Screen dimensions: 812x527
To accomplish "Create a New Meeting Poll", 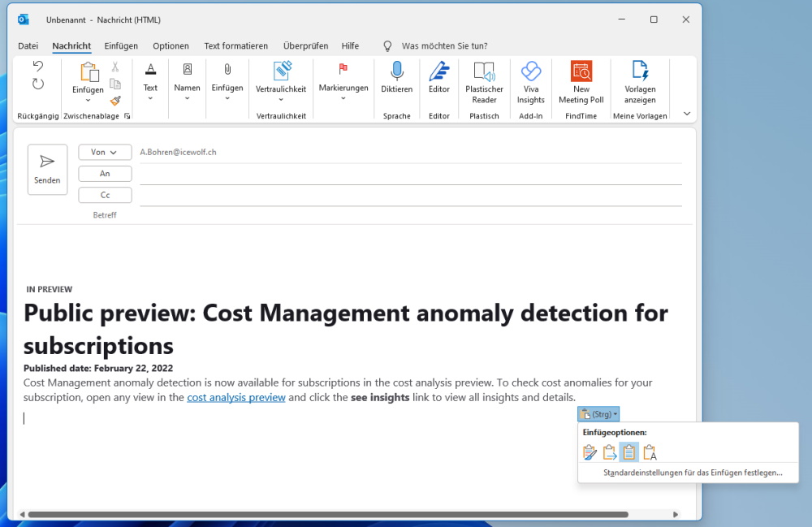I will (581, 83).
